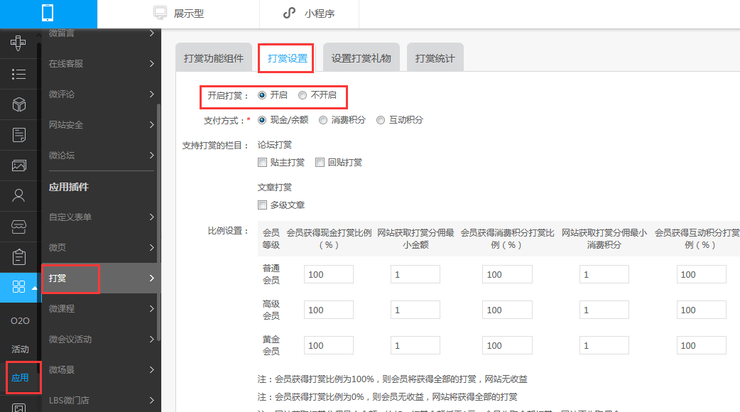Expand the 微论坛 menu chevron
Viewport: 740px width, 412px height.
[x=151, y=156]
